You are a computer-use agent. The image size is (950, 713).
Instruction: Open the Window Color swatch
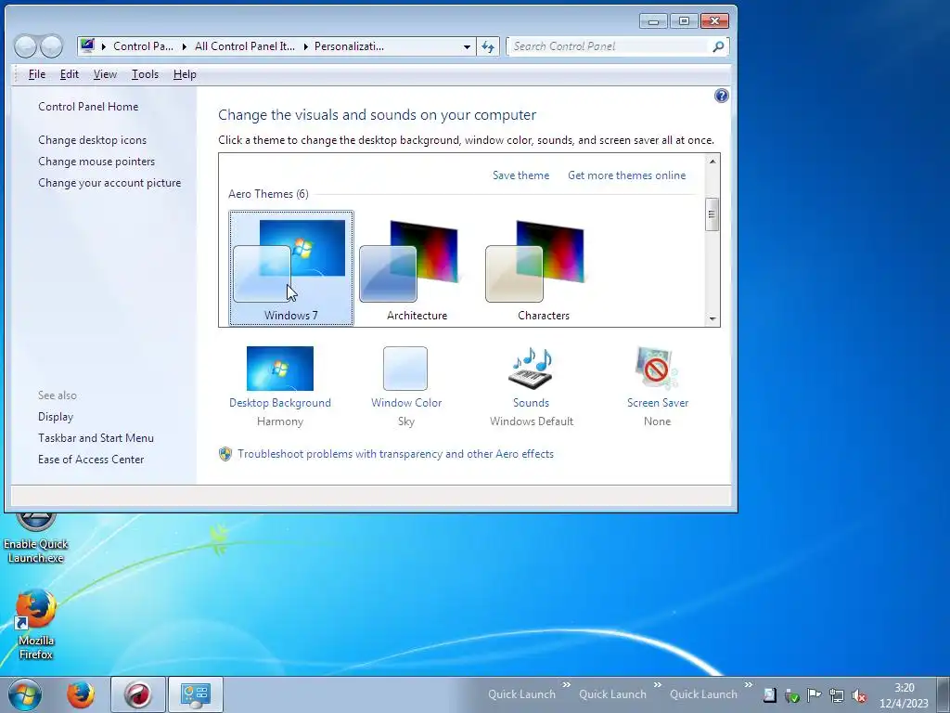click(405, 368)
